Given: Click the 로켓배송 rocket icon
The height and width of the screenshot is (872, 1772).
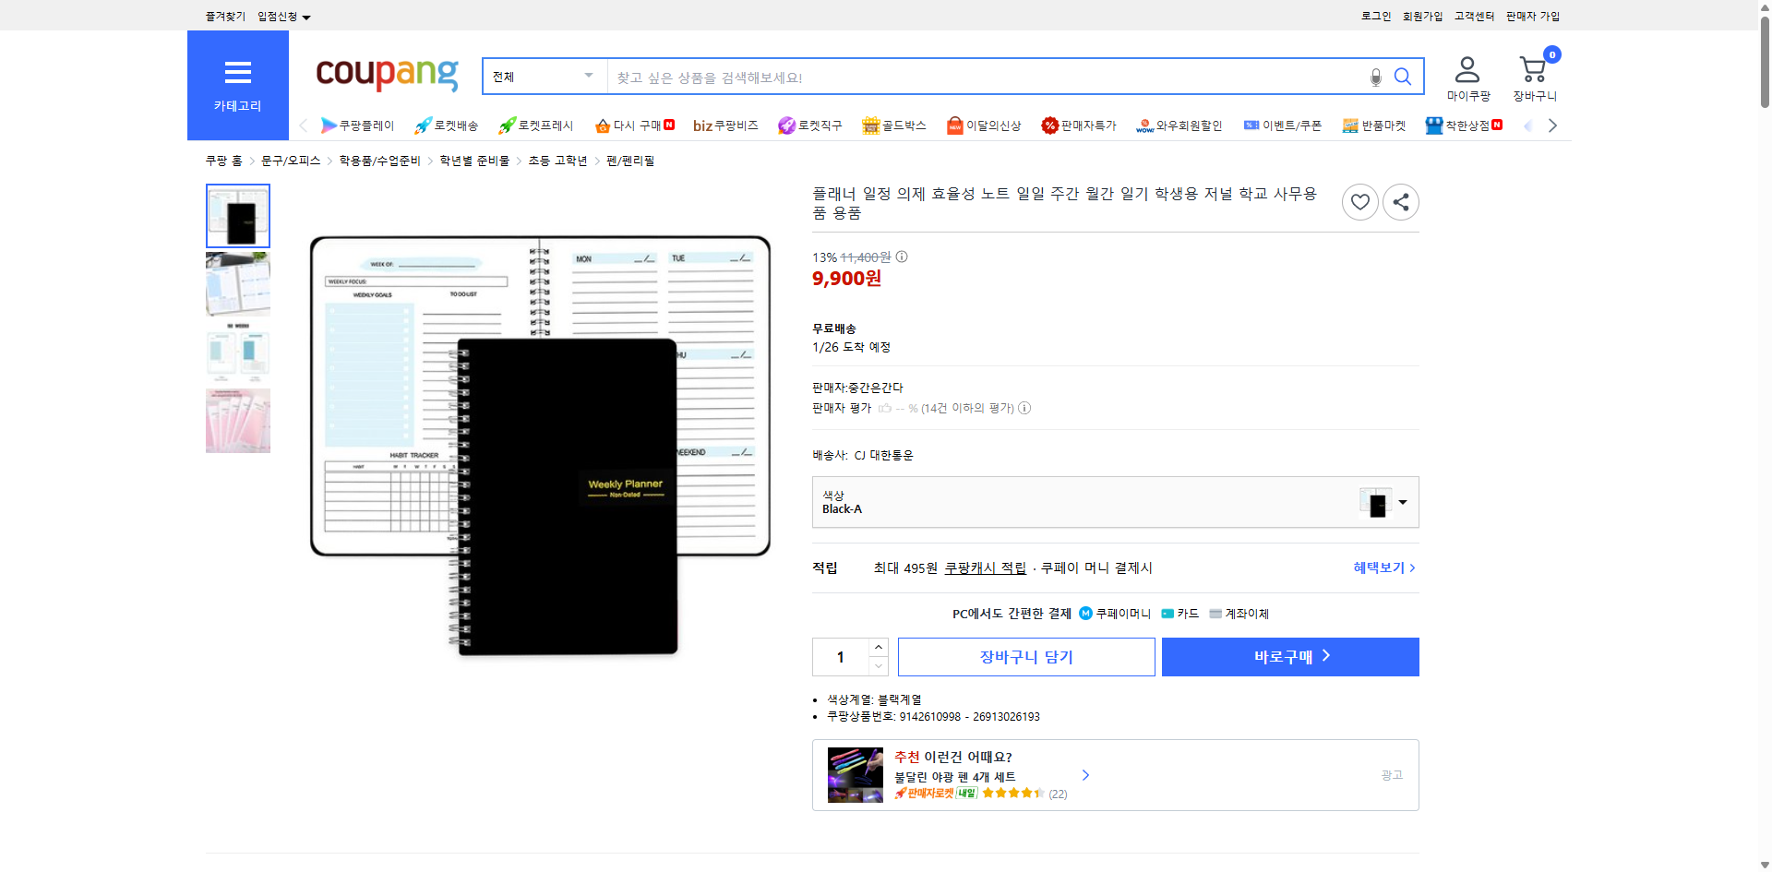Looking at the screenshot, I should (x=422, y=125).
